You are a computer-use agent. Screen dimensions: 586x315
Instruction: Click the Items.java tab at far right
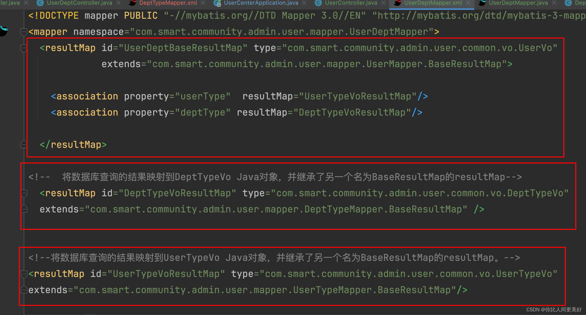[579, 3]
